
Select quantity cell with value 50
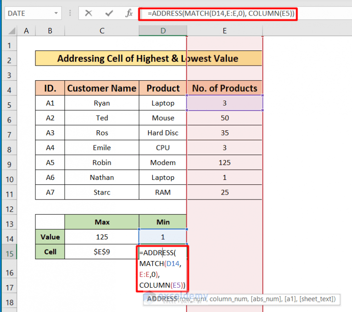pyautogui.click(x=224, y=118)
